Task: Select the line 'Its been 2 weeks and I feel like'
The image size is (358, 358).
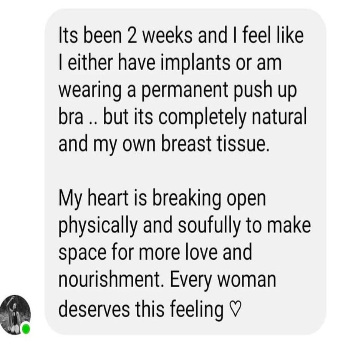Action: (x=181, y=36)
